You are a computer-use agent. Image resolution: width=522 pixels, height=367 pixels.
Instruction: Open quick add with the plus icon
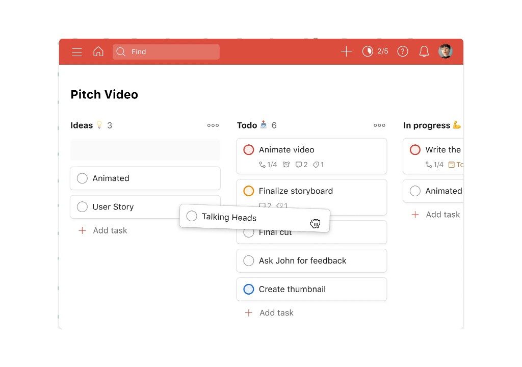pyautogui.click(x=346, y=51)
